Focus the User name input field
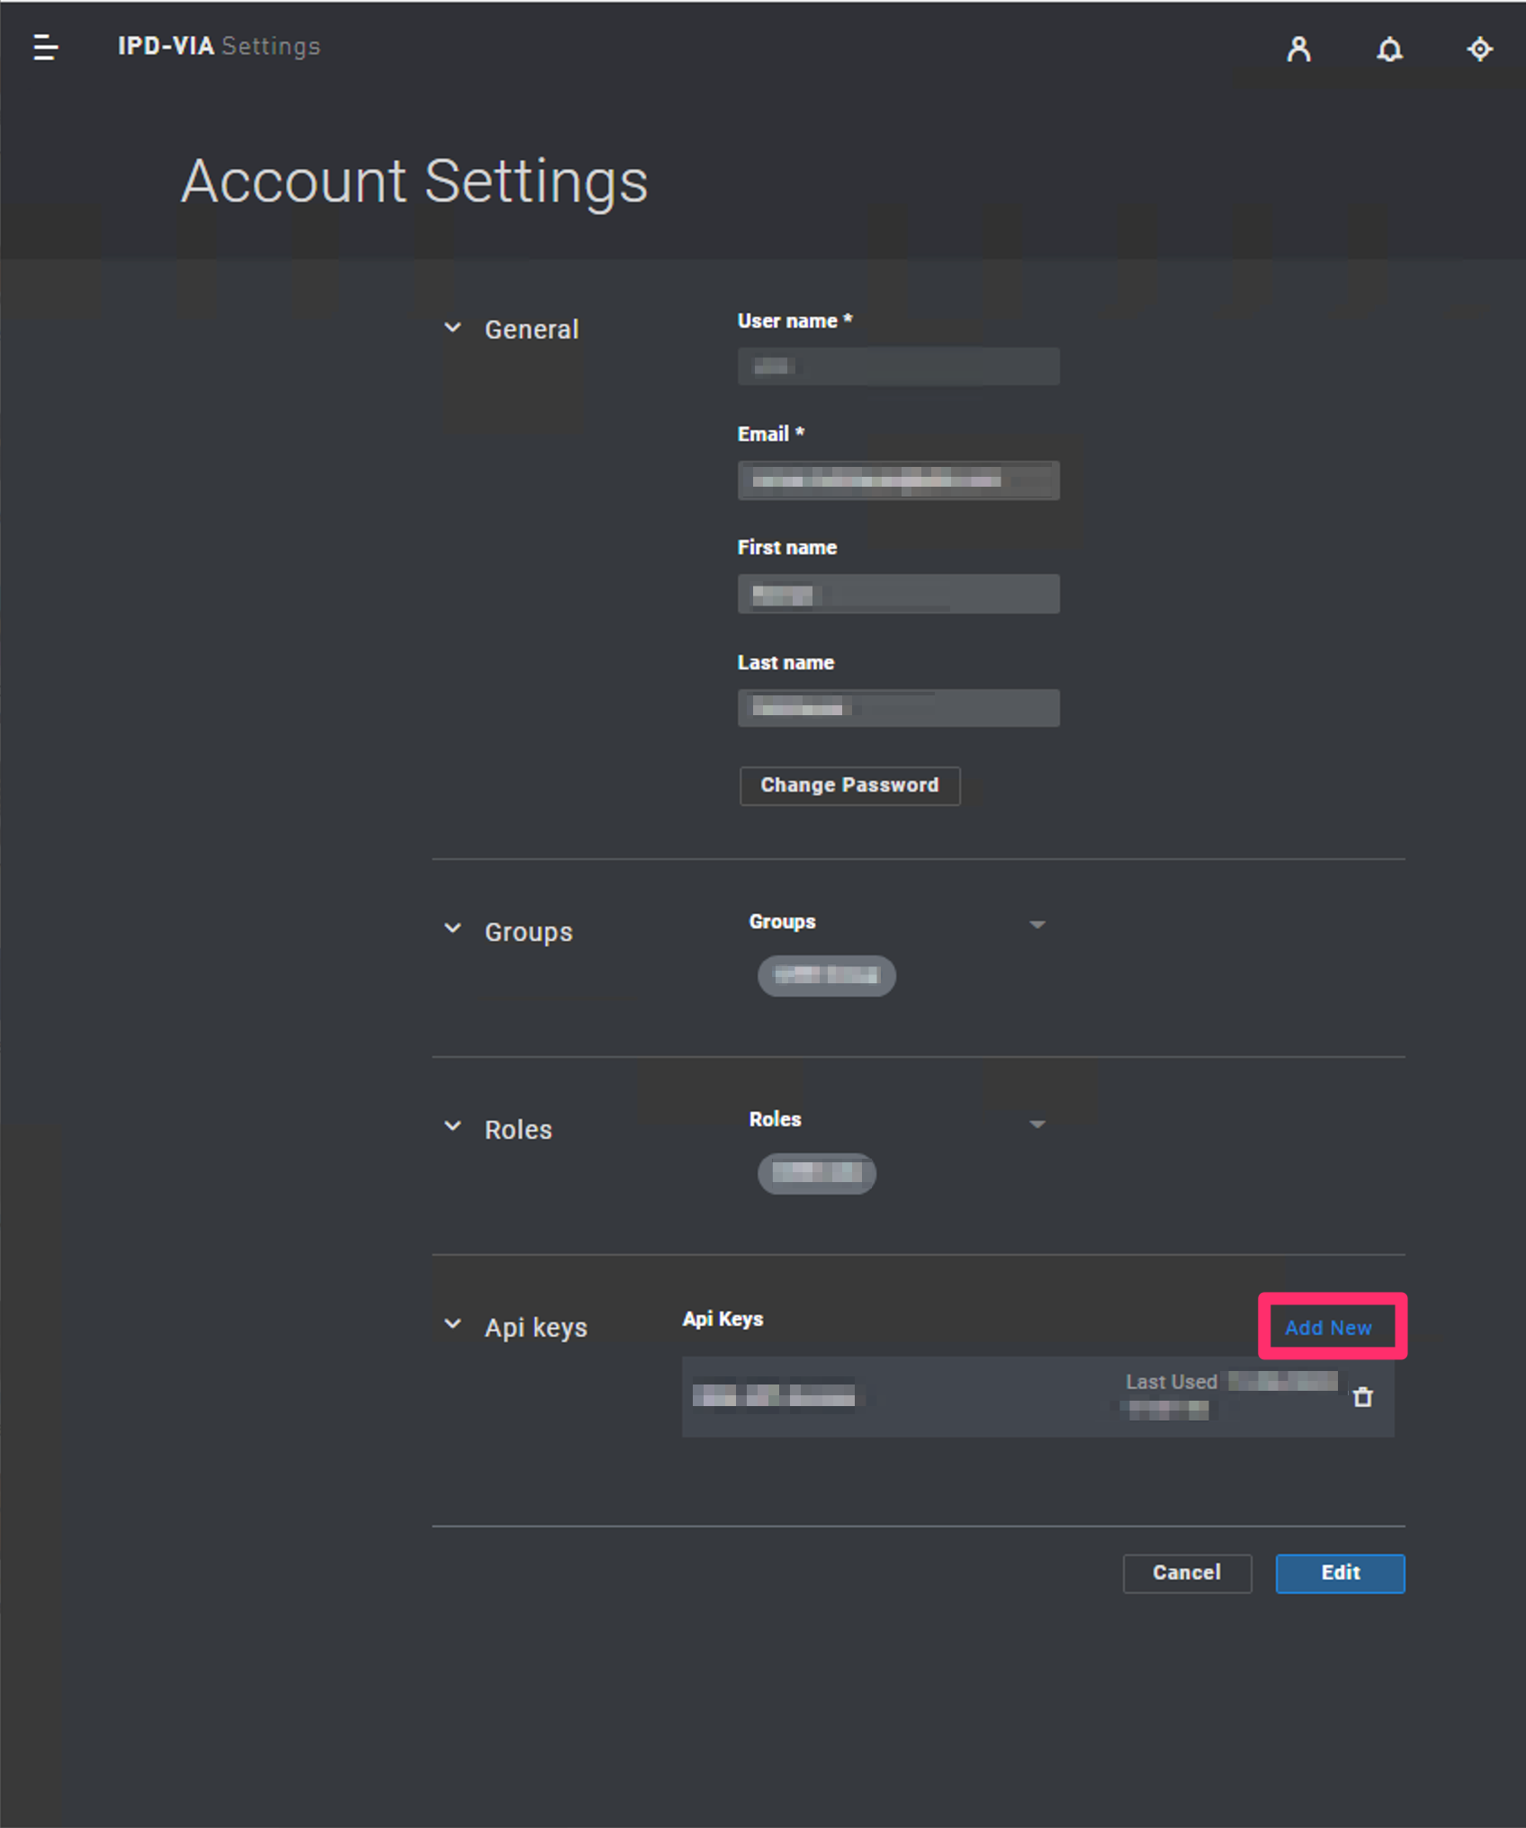Viewport: 1526px width, 1828px height. coord(897,366)
